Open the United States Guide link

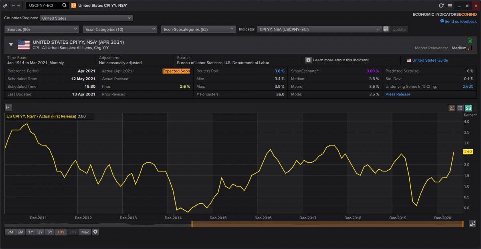coord(430,60)
